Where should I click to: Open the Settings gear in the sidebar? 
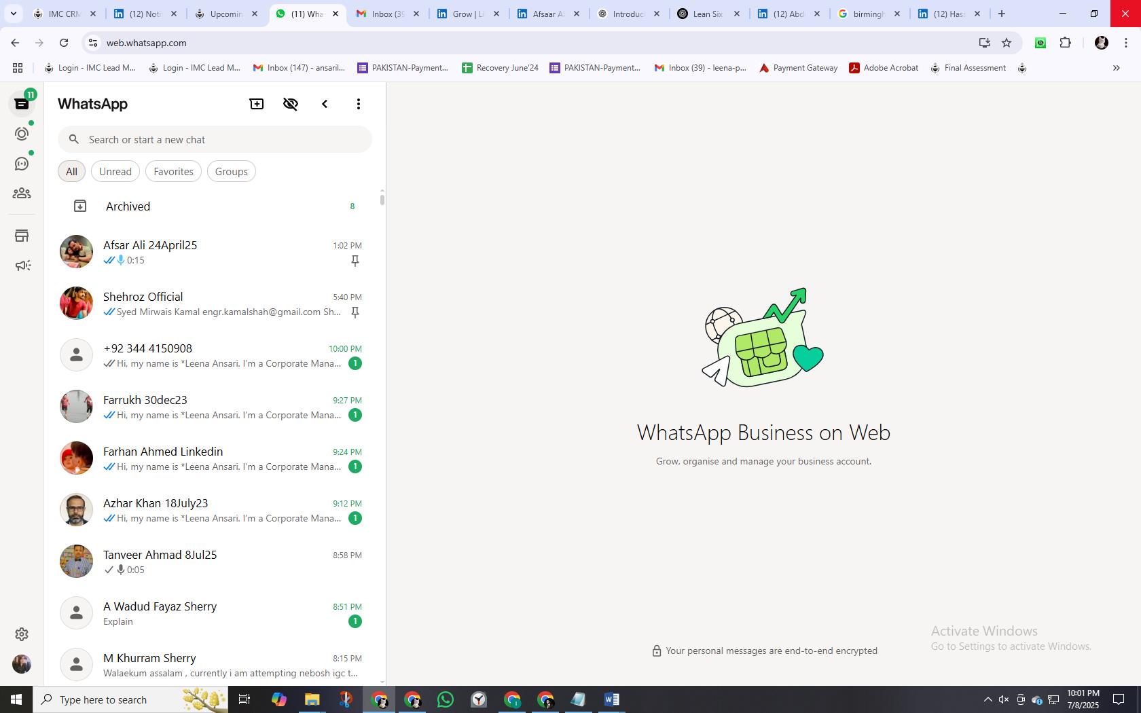22,634
